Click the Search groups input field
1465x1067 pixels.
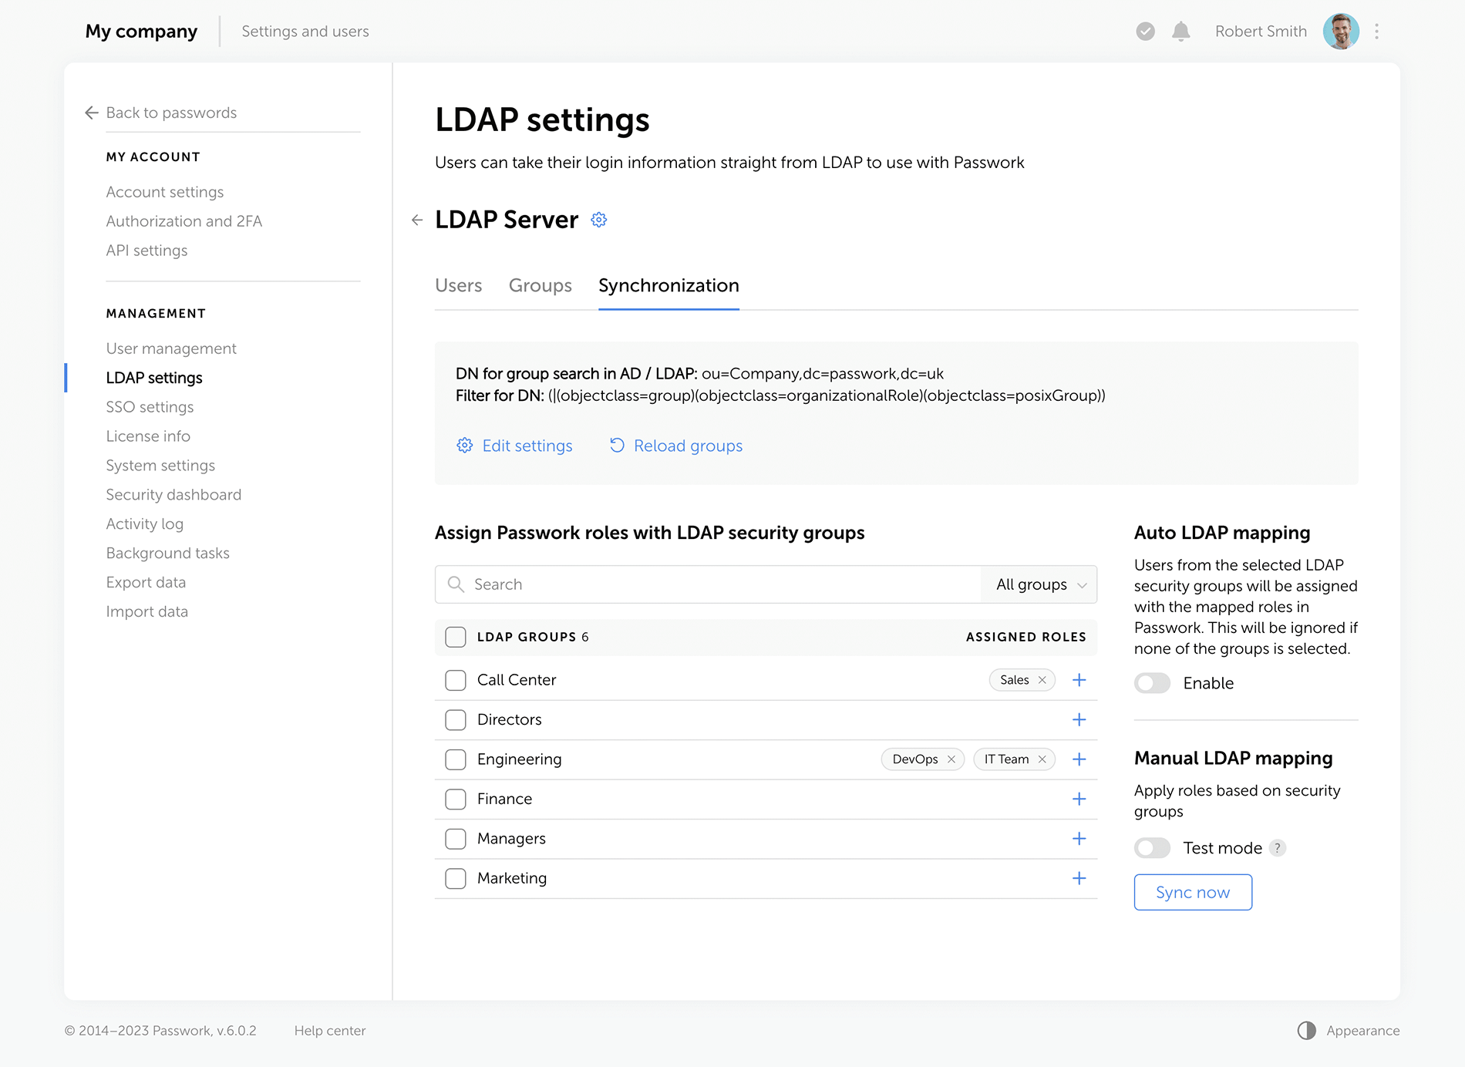(x=717, y=584)
